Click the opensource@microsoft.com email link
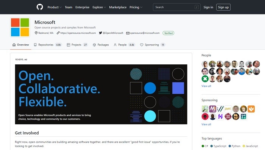265x150 pixels. pos(145,33)
